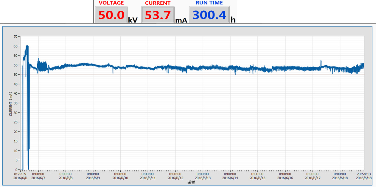Select the CURRENT readout showing 53.7
Image resolution: width=376 pixels, height=187 pixels.
158,15
